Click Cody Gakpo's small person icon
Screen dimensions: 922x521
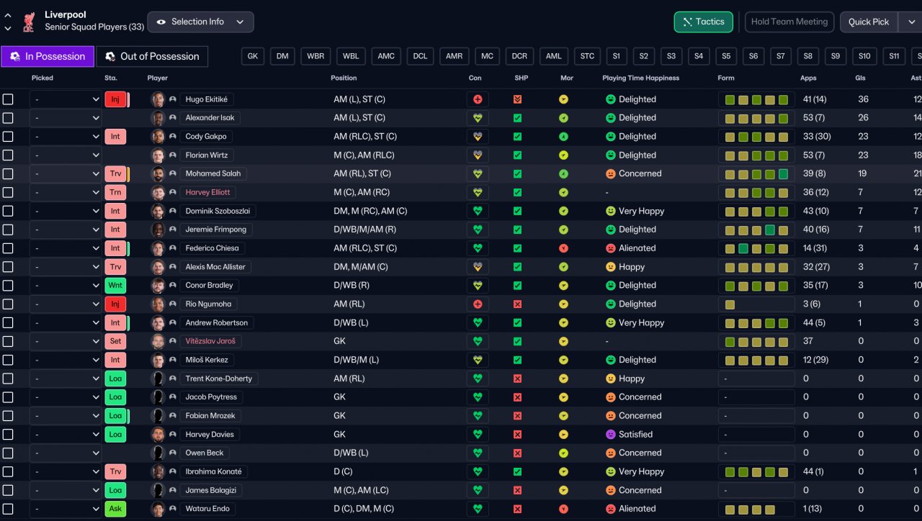[173, 137]
